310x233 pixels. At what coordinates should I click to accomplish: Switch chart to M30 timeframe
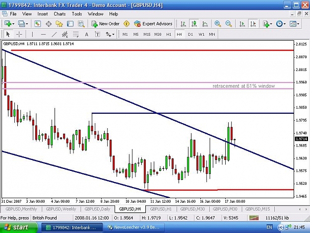coord(158,34)
